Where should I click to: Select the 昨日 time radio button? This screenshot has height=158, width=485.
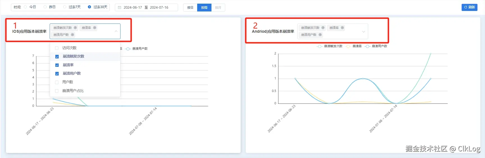(x=45, y=7)
